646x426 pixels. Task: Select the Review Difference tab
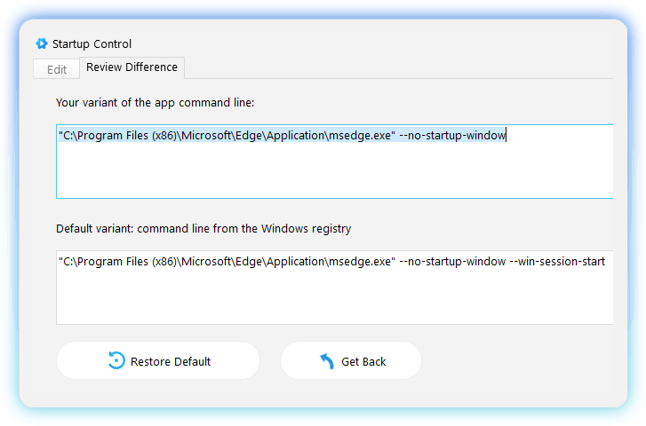132,67
